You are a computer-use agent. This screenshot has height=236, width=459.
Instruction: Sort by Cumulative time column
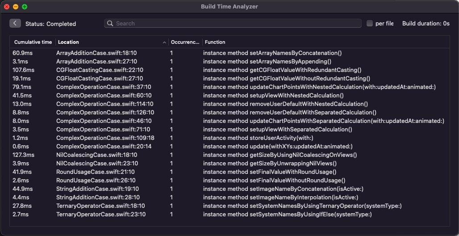point(33,42)
